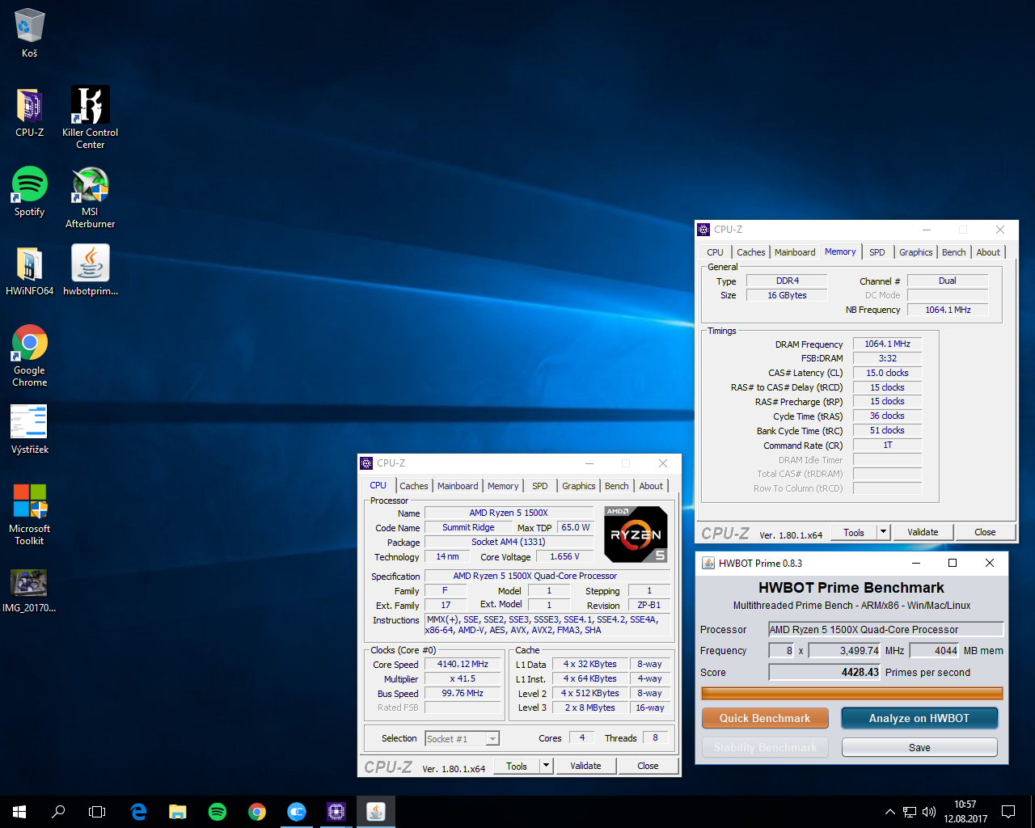Open Microsoft Edge from the taskbar
The height and width of the screenshot is (828, 1035).
pos(138,812)
